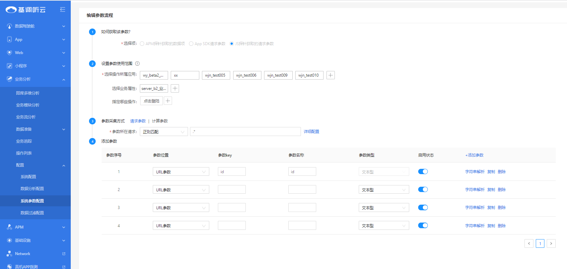Go to next page arrow

pyautogui.click(x=551, y=243)
